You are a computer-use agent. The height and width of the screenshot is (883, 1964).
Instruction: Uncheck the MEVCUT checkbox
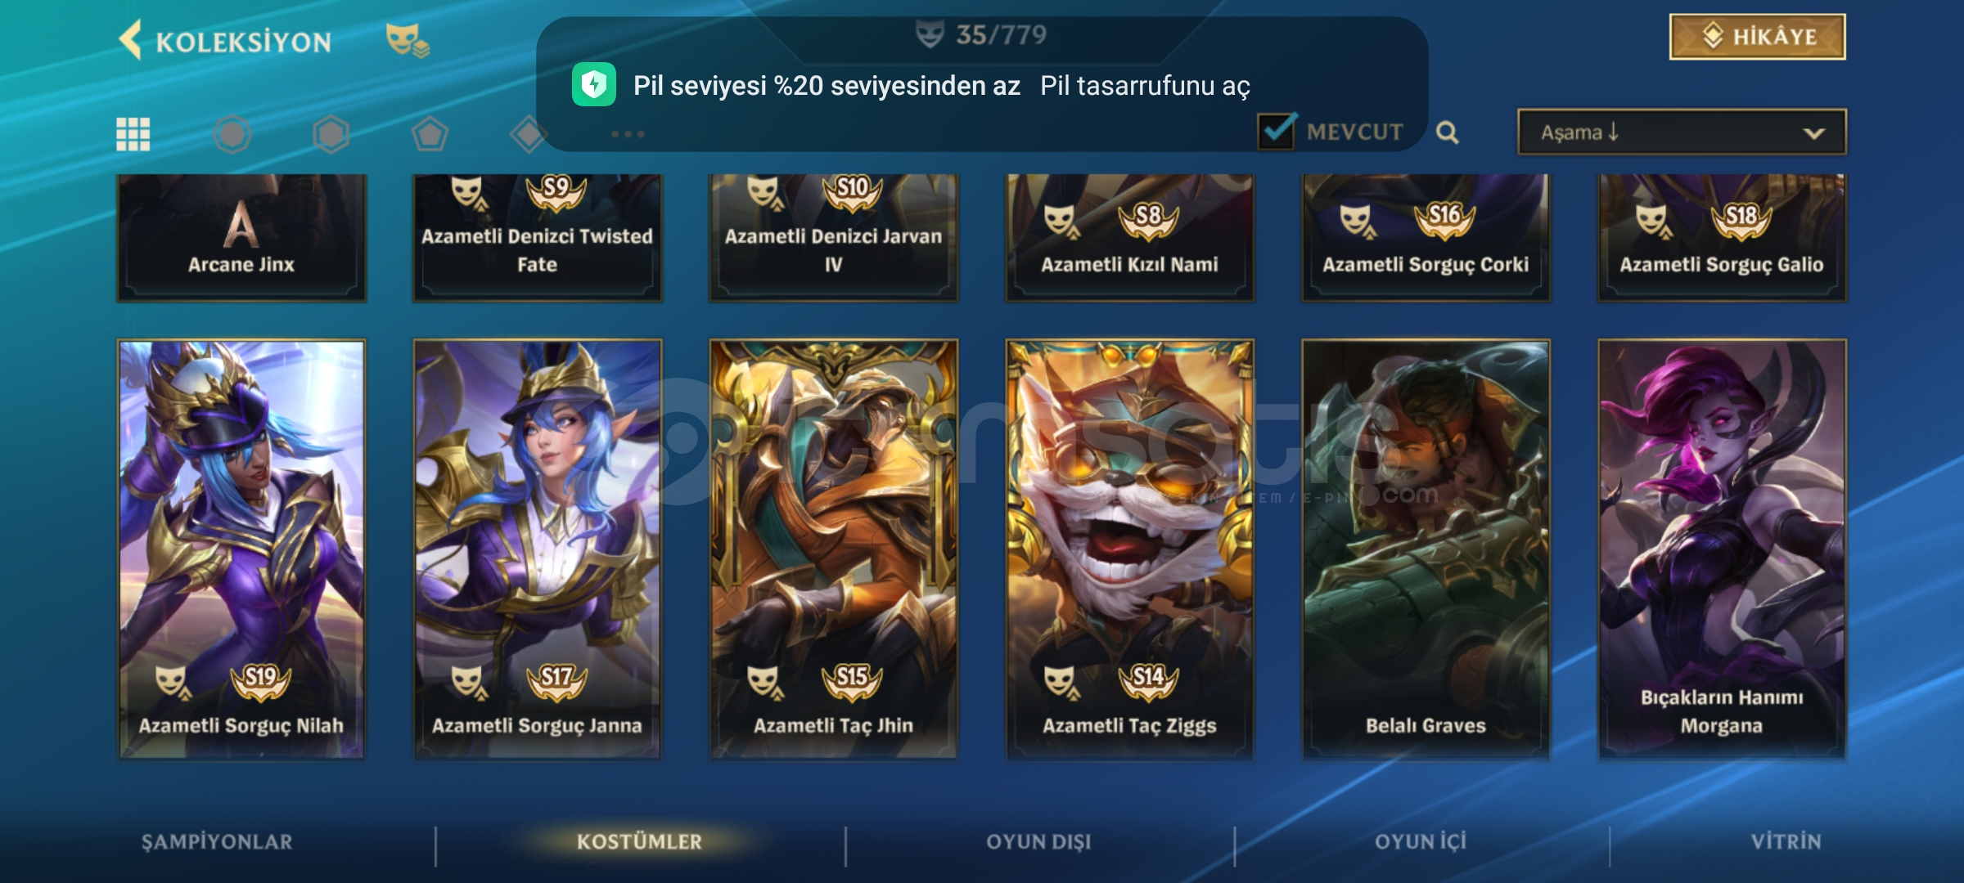click(x=1277, y=131)
